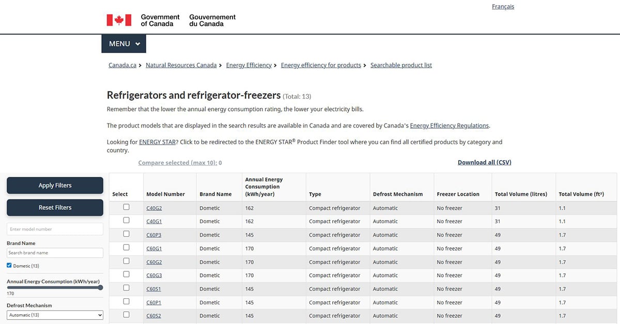Sort by Annual Energy Consumption column header
This screenshot has height=324, width=620.
click(263, 187)
